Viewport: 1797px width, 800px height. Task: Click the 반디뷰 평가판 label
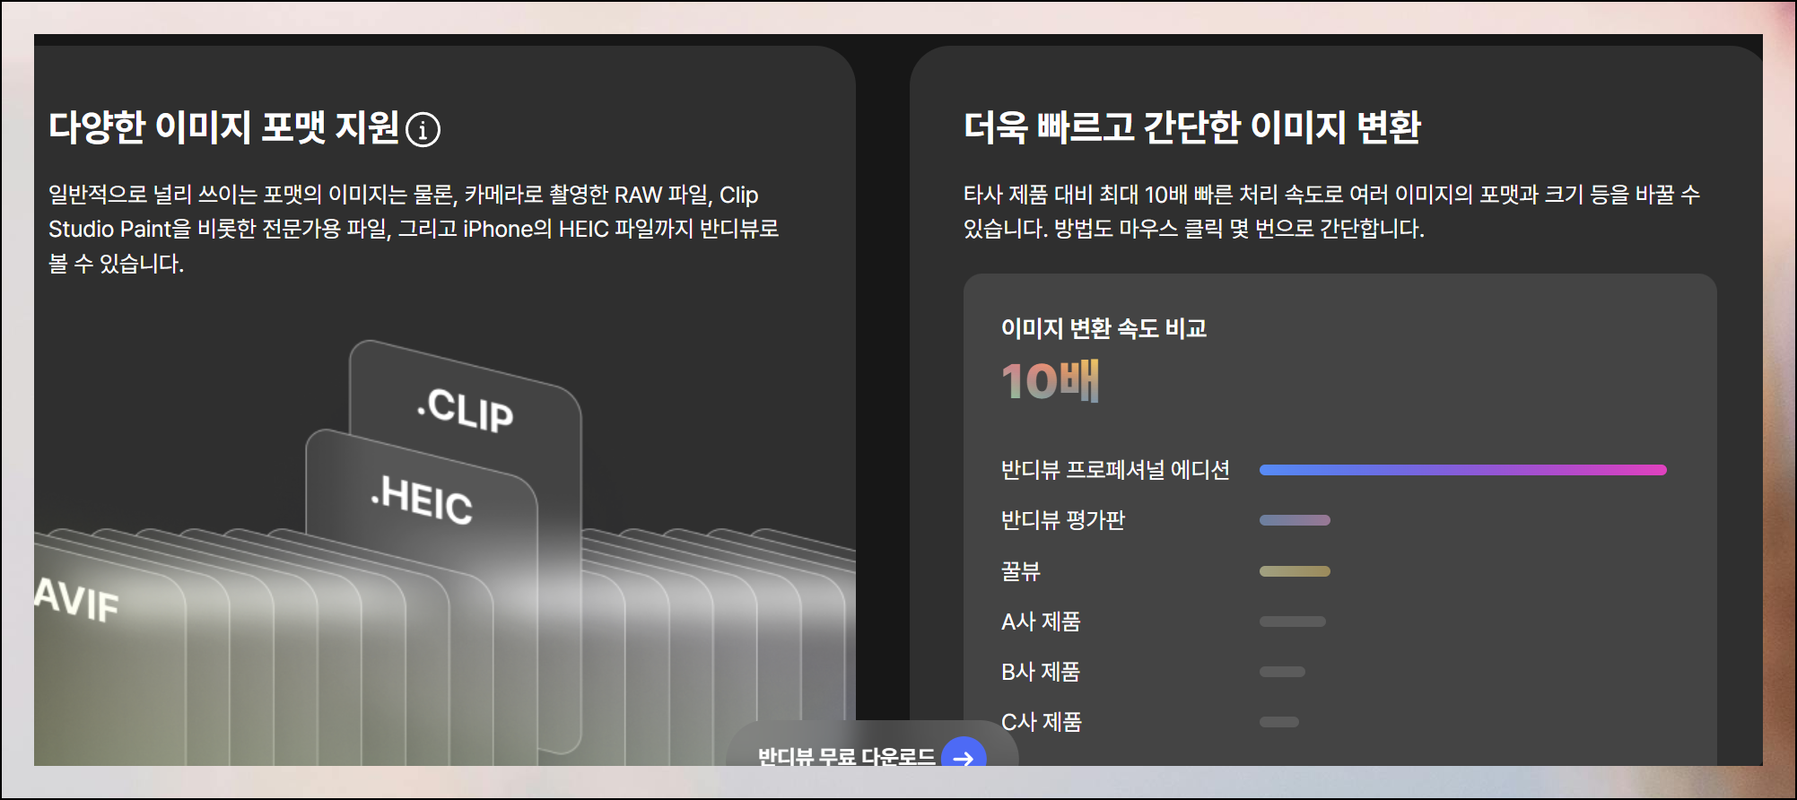pyautogui.click(x=1063, y=520)
